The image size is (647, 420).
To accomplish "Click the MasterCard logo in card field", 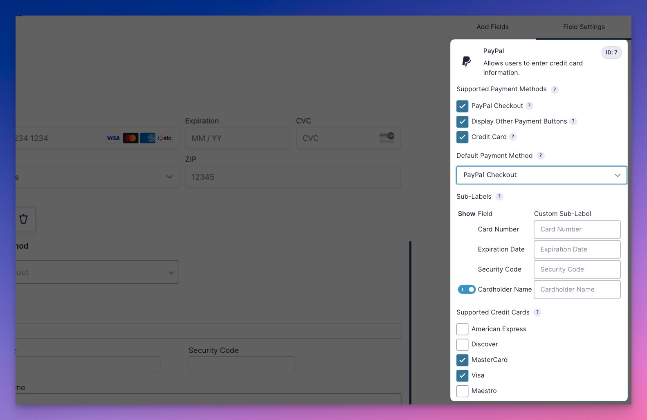I will (131, 138).
